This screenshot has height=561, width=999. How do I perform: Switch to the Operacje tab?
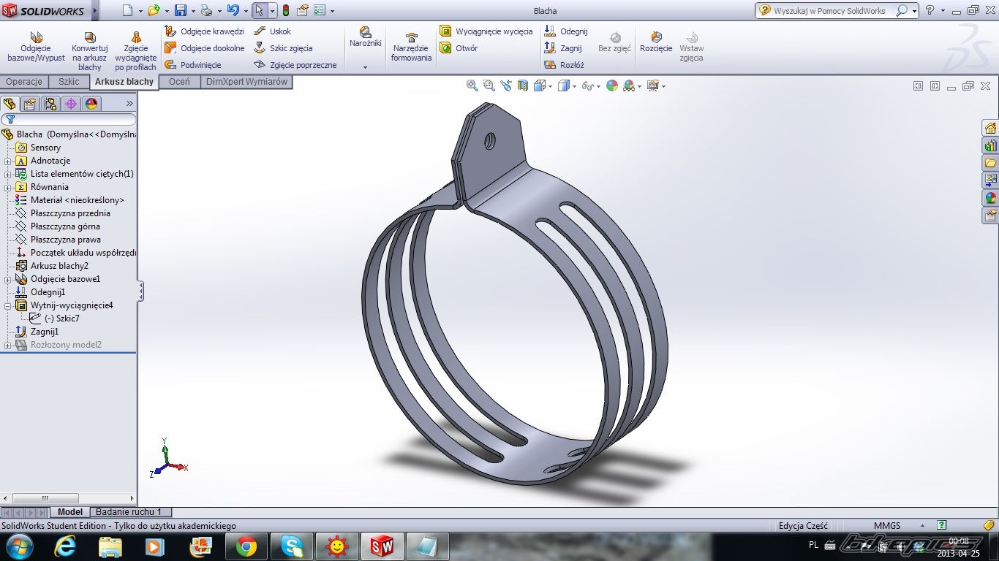coord(24,82)
